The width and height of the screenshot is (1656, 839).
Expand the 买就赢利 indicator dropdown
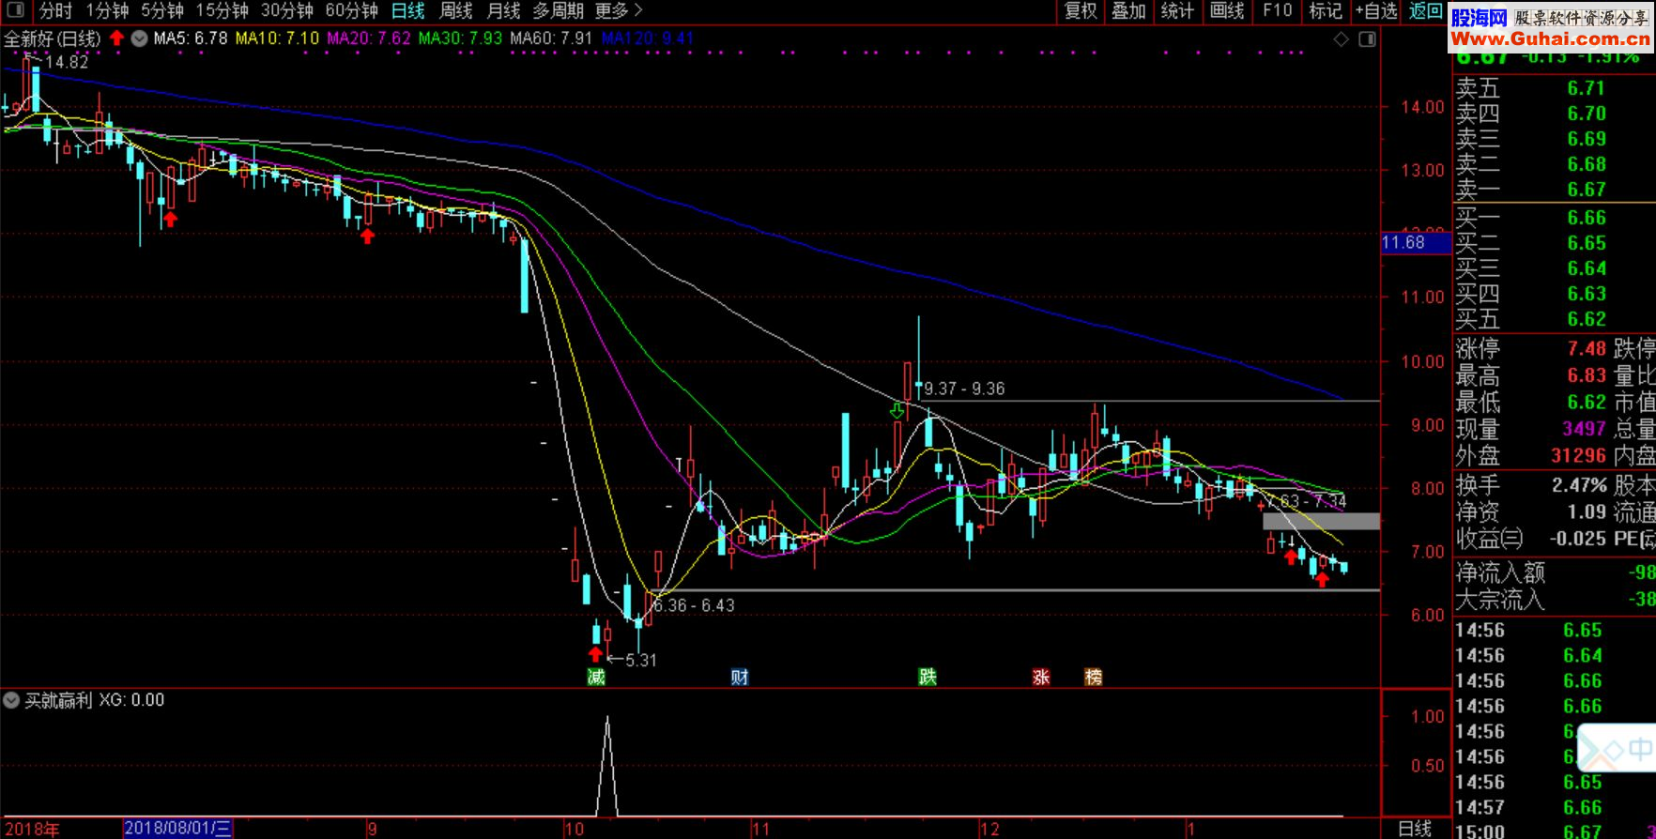tap(11, 700)
